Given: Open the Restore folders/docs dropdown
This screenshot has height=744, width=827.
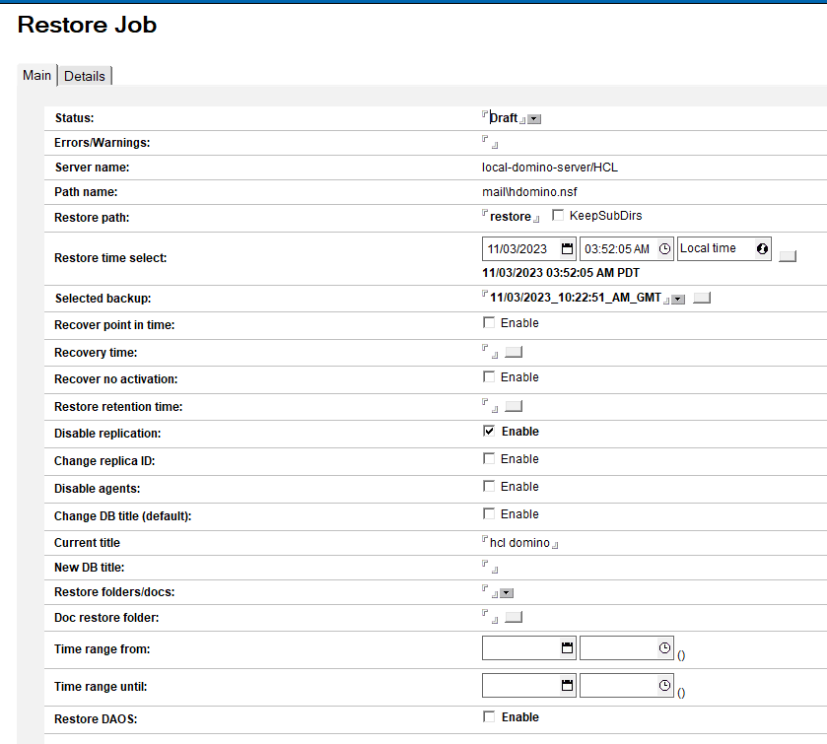Looking at the screenshot, I should point(507,593).
